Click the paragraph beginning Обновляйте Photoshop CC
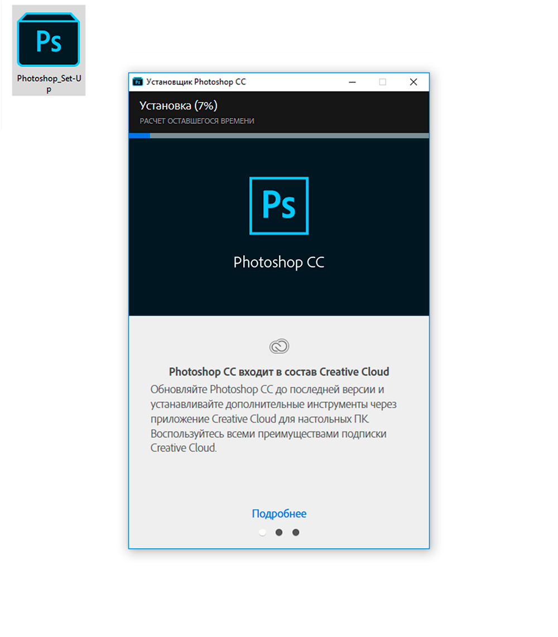 [273, 419]
